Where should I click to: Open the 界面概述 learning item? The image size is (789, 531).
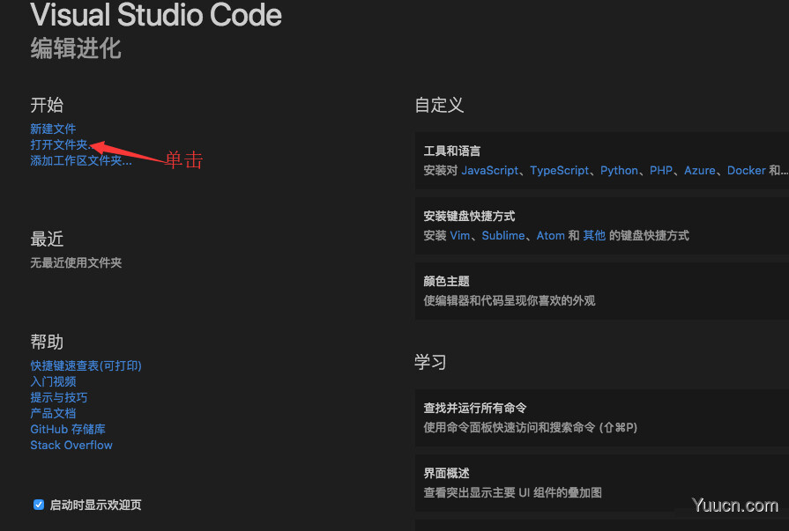(x=601, y=483)
